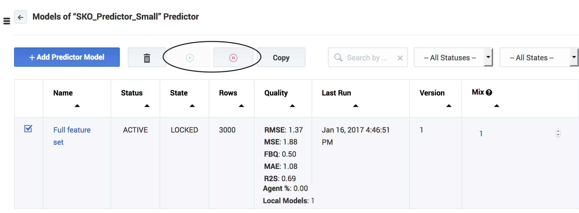Click the back arrow button
This screenshot has width=579, height=213.
pos(21,17)
